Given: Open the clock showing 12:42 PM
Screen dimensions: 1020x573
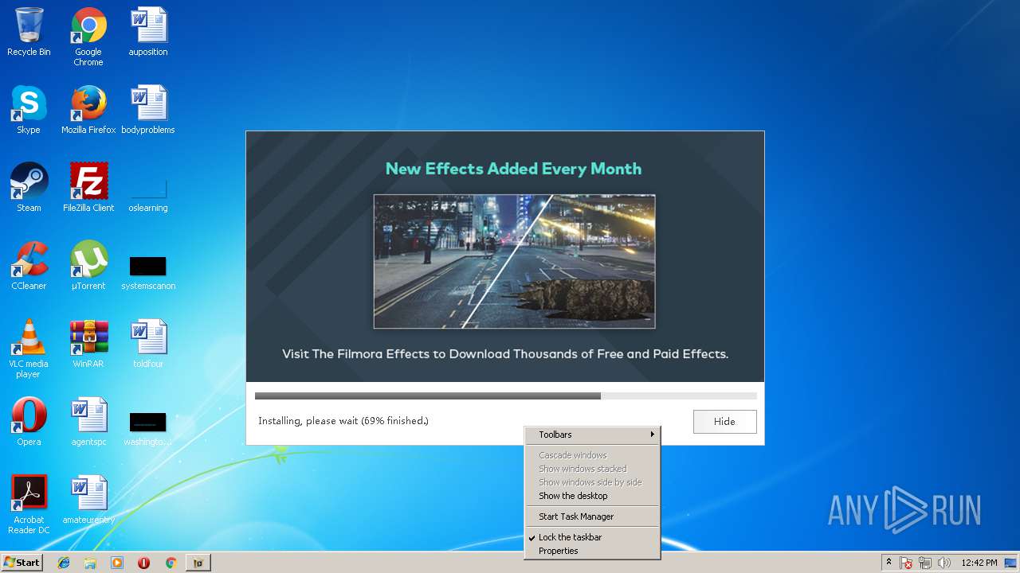Looking at the screenshot, I should click(x=979, y=563).
